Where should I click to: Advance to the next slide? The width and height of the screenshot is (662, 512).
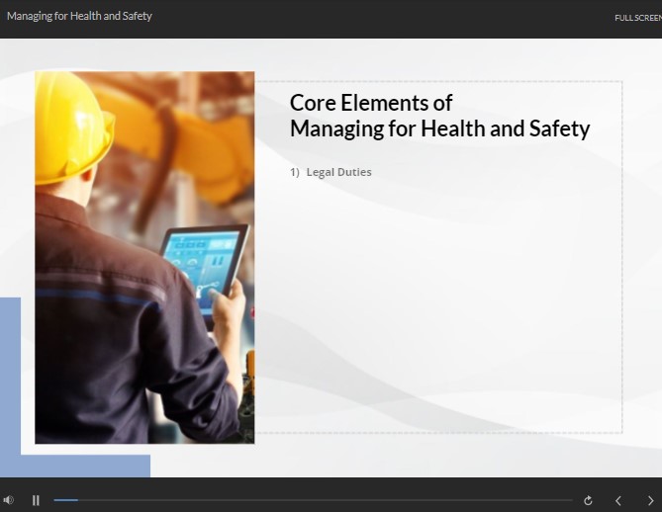click(650, 500)
